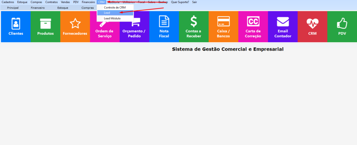Expand the Vendas menu
Viewport: 357px width, 145px height.
(66, 2)
